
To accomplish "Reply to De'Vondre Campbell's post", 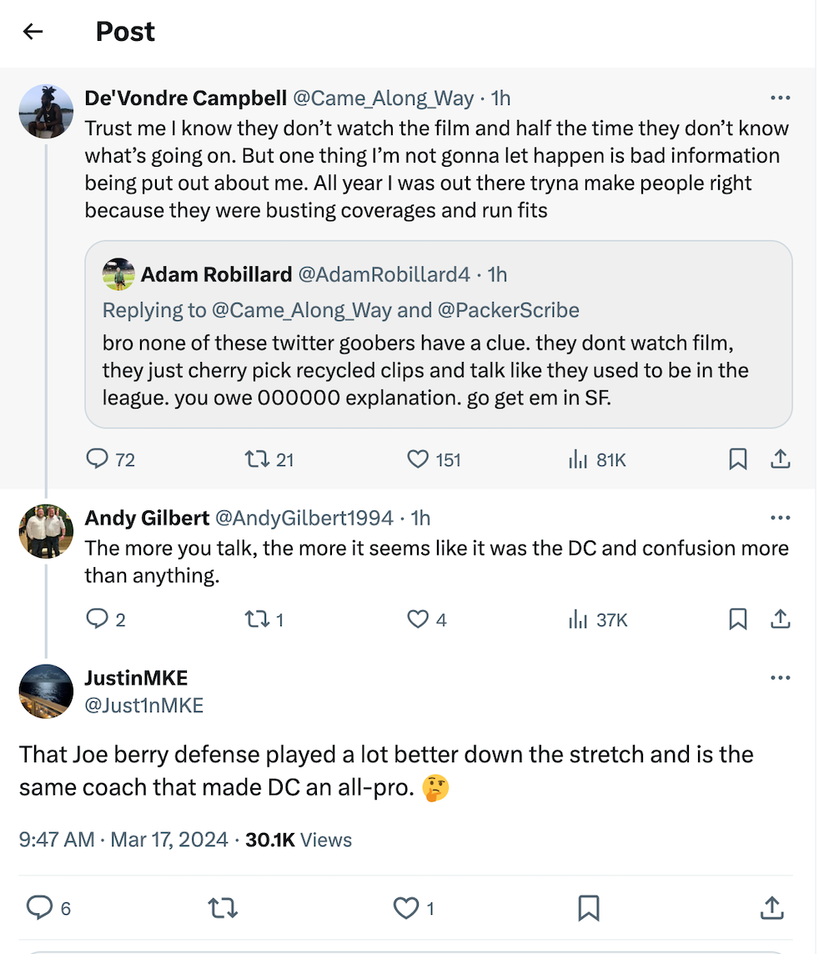I will click(98, 459).
